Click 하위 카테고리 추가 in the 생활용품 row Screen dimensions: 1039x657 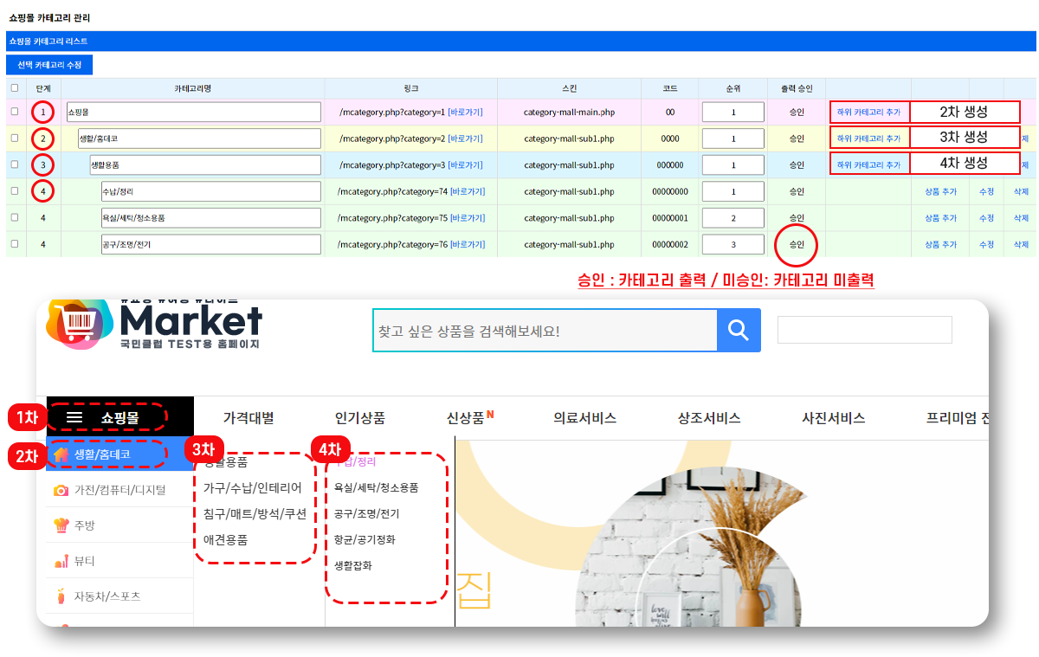point(868,164)
